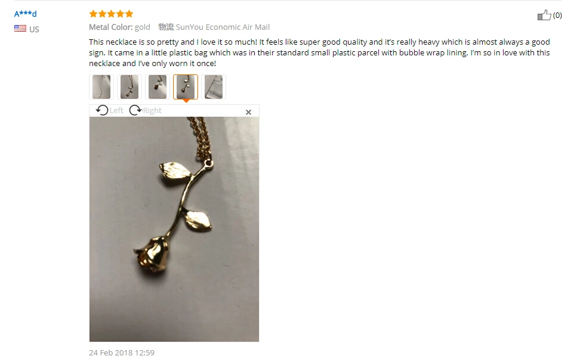Click the thumbs-up helpful icon
Viewport: 577px width, 362px height.
pos(544,15)
